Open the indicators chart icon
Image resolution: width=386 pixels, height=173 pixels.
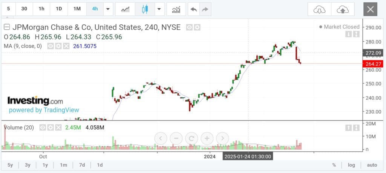coord(176,9)
